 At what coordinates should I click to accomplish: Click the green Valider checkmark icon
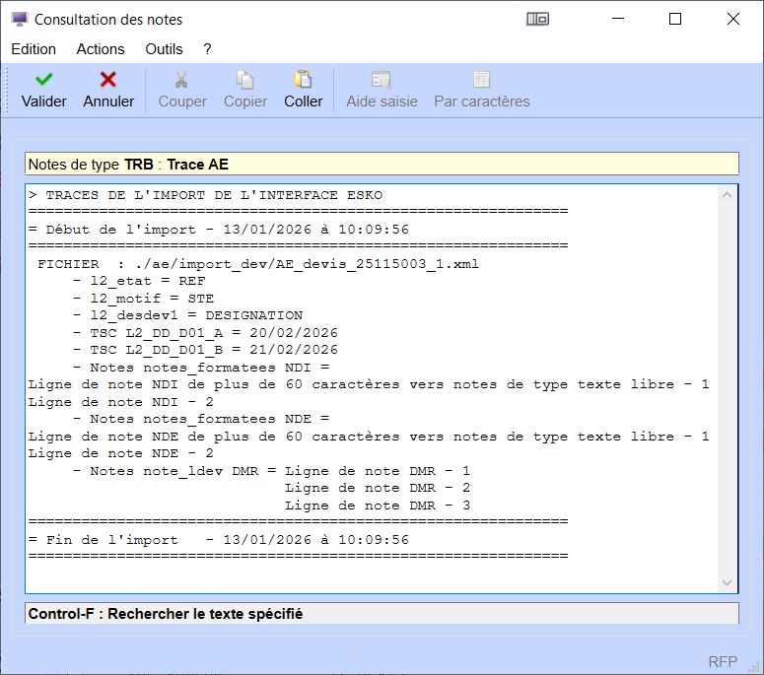(x=43, y=80)
